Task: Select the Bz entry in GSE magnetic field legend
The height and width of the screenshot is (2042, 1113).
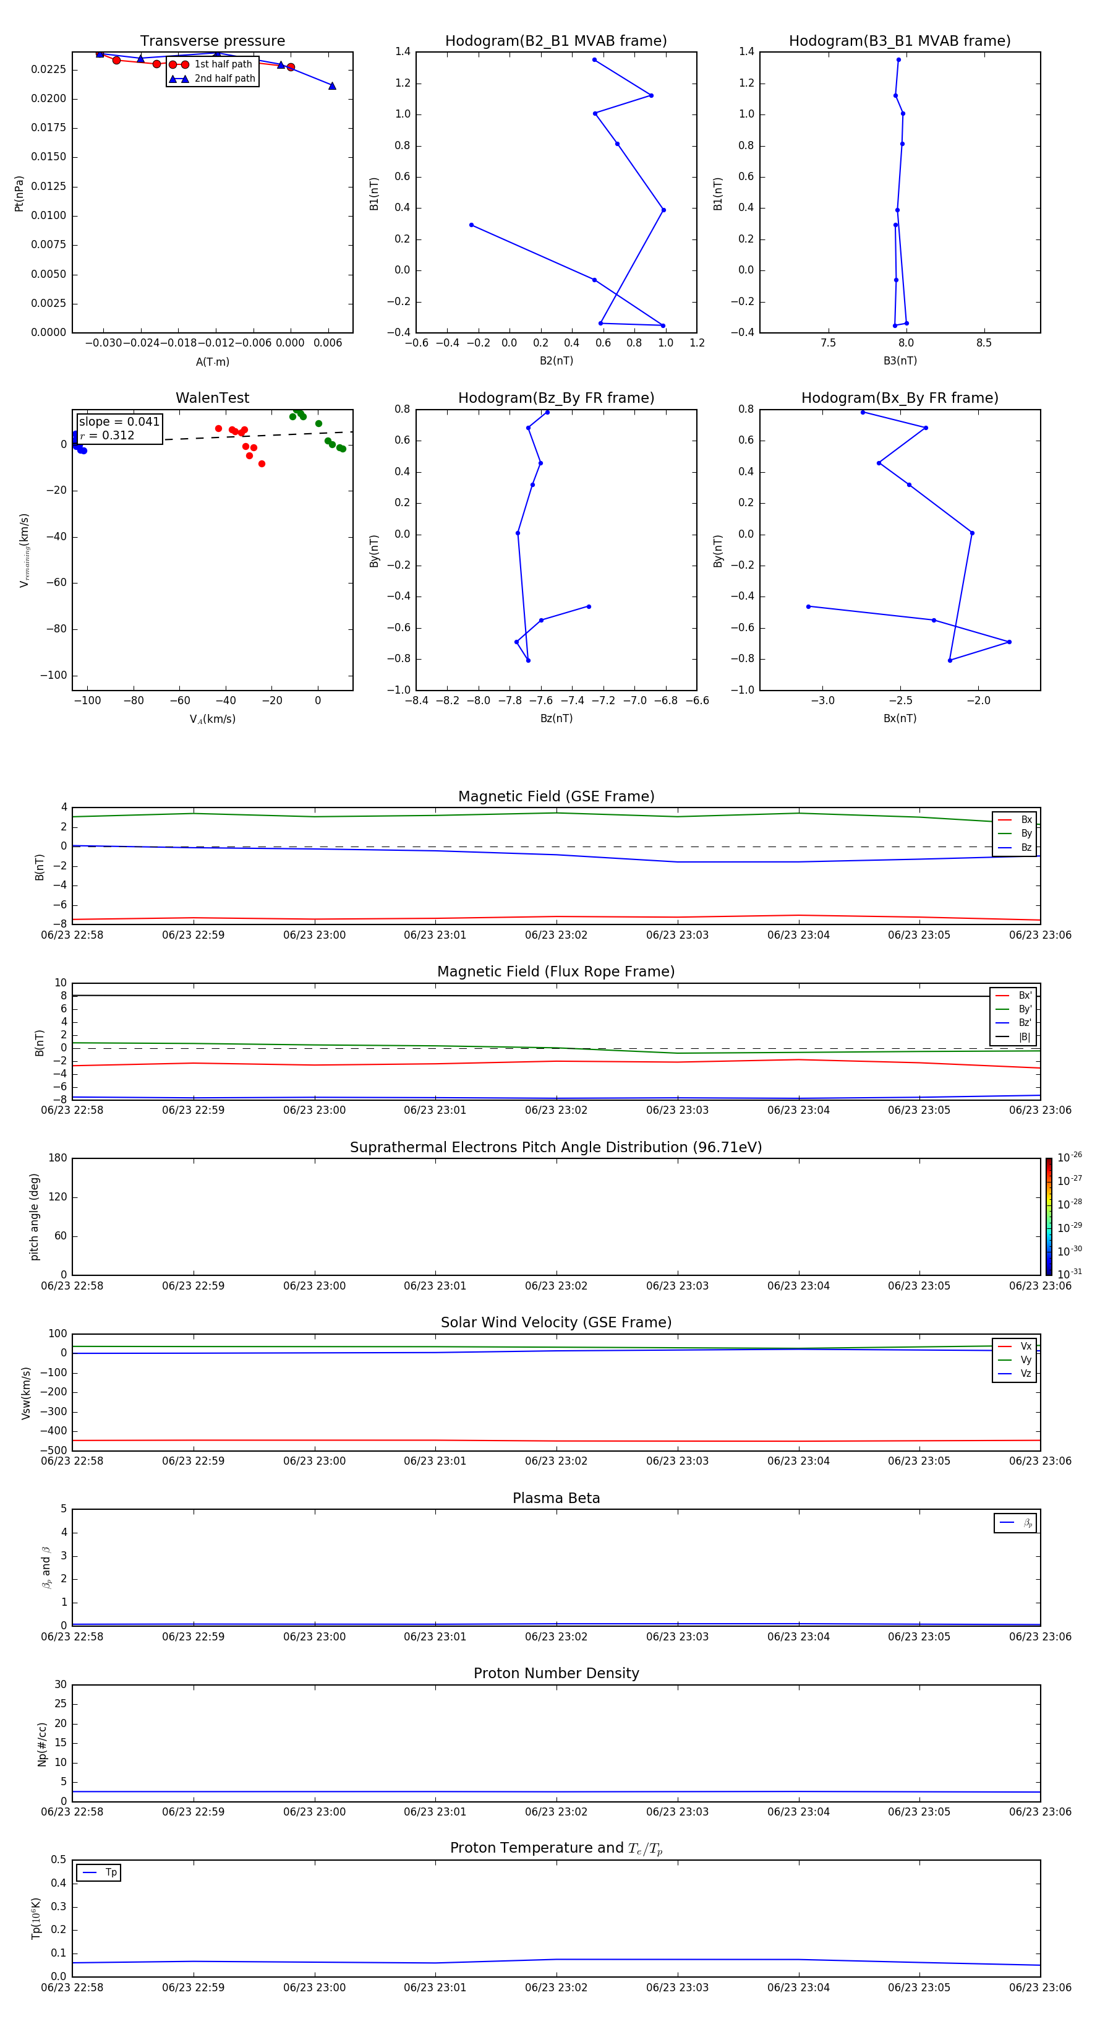Action: pyautogui.click(x=1015, y=847)
